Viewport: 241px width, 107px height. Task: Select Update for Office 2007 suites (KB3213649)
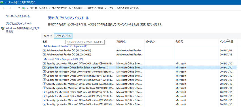click(x=139, y=96)
